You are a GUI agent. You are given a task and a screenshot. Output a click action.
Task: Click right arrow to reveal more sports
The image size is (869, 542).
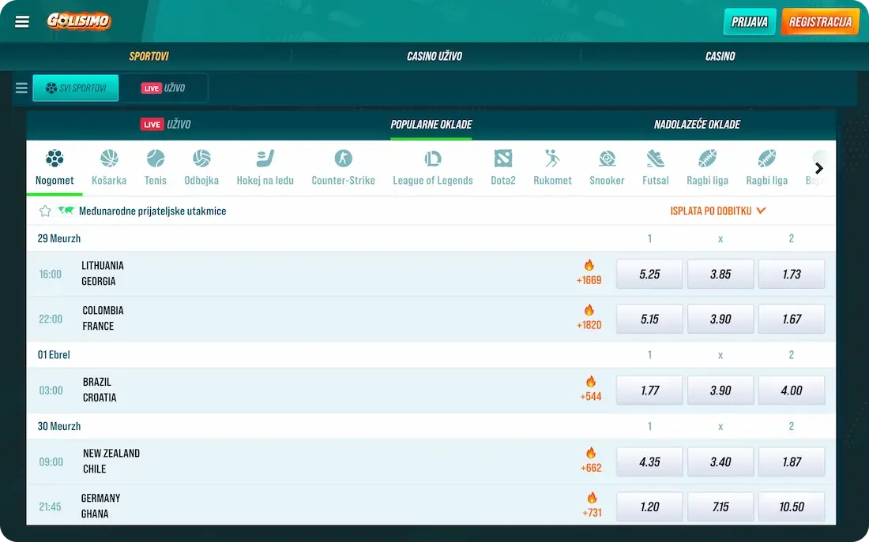pos(819,167)
